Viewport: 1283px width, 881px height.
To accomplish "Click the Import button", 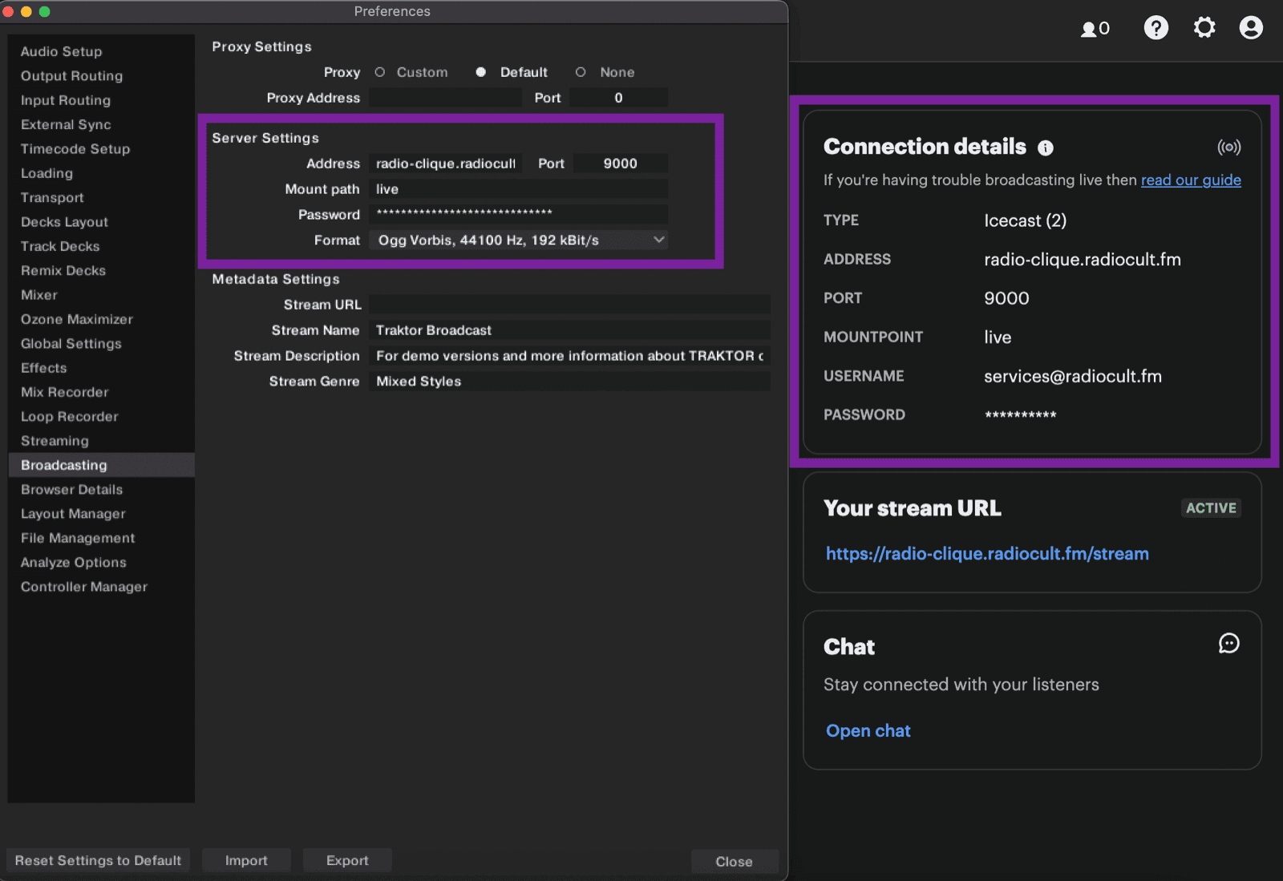I will tap(246, 860).
